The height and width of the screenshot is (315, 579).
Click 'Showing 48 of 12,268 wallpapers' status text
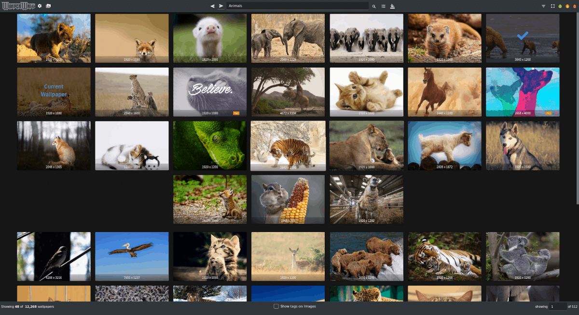click(28, 307)
